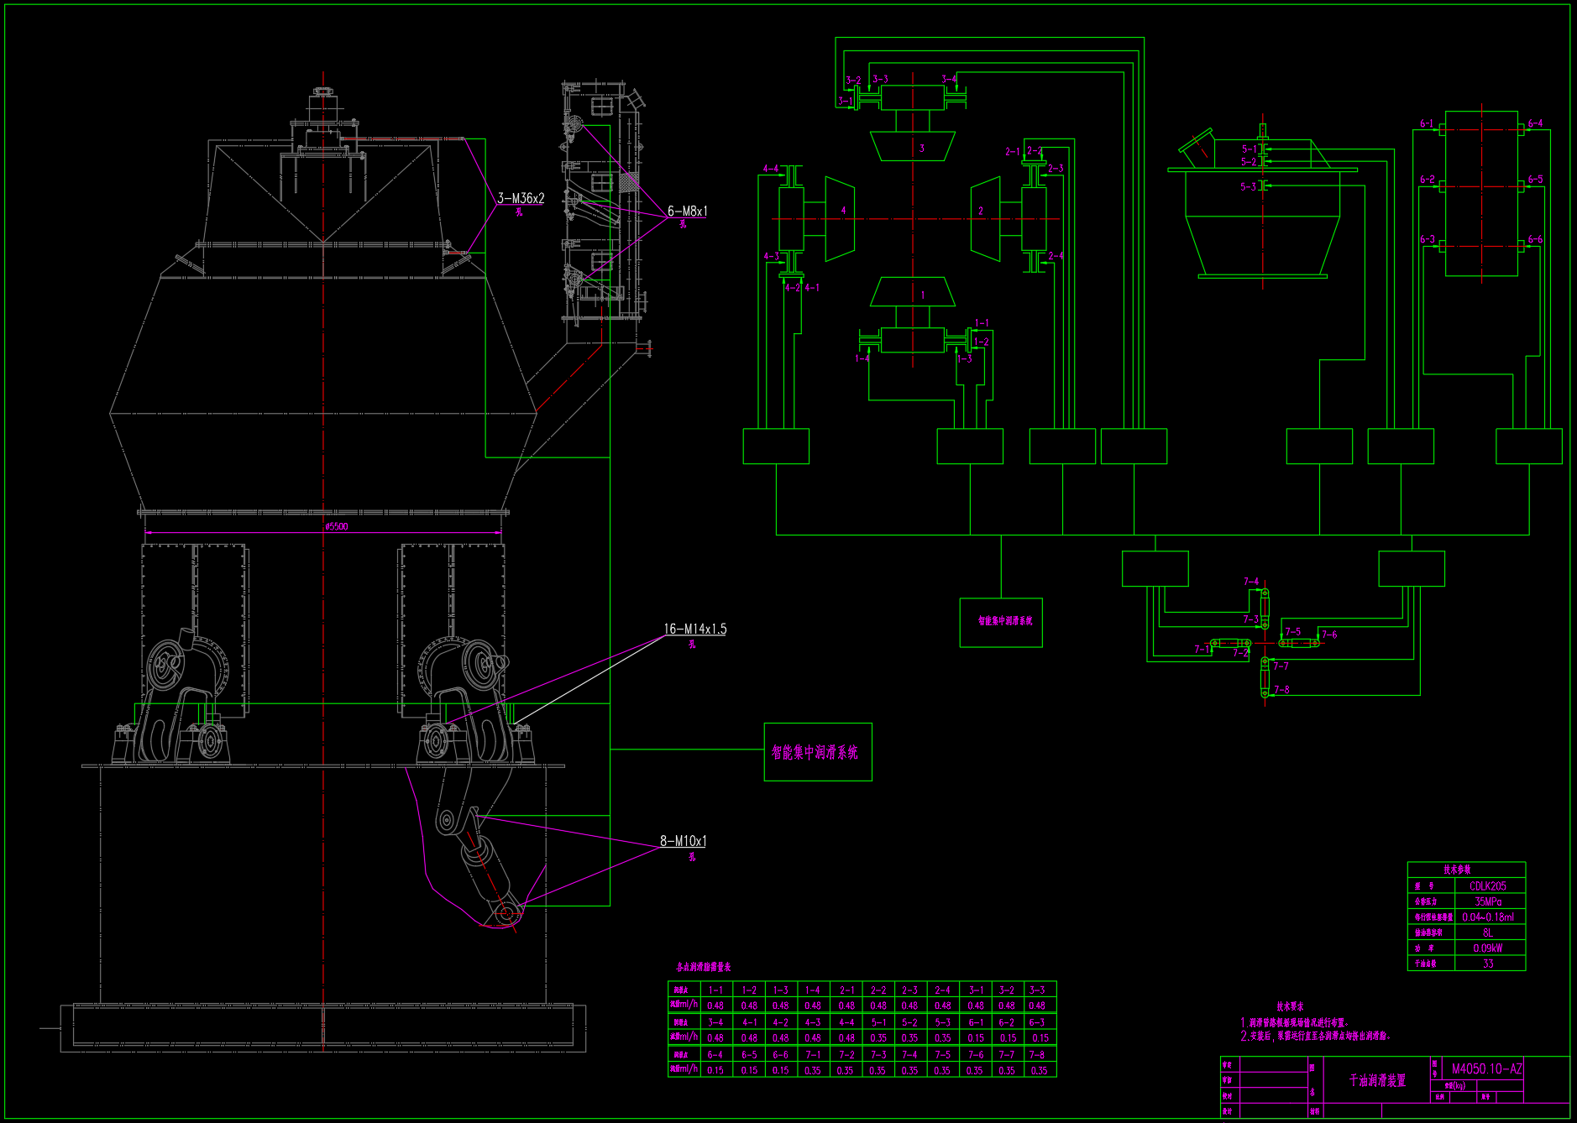
Task: Click the 16-M14x1.5 hole callout
Action: point(694,629)
